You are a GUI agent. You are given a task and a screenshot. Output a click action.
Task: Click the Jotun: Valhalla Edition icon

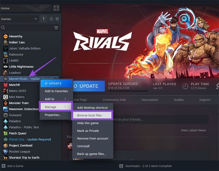point(5,48)
